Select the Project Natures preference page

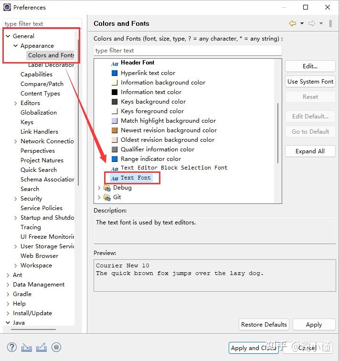(42, 160)
